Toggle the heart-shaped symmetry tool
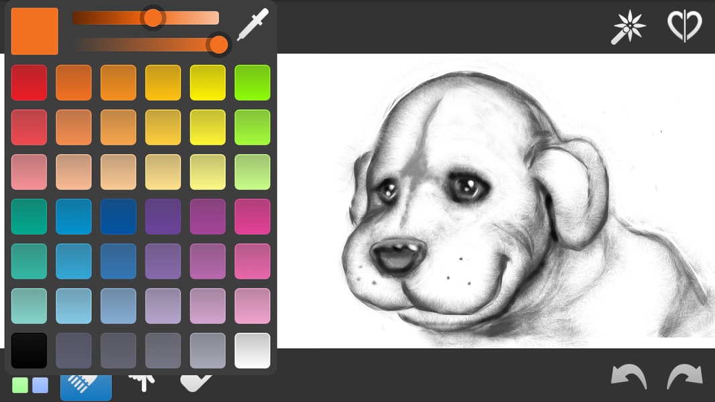Image resolution: width=715 pixels, height=402 pixels. 684,26
